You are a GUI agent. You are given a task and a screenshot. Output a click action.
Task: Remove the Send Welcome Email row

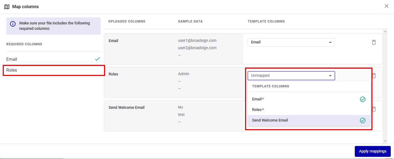point(374,109)
